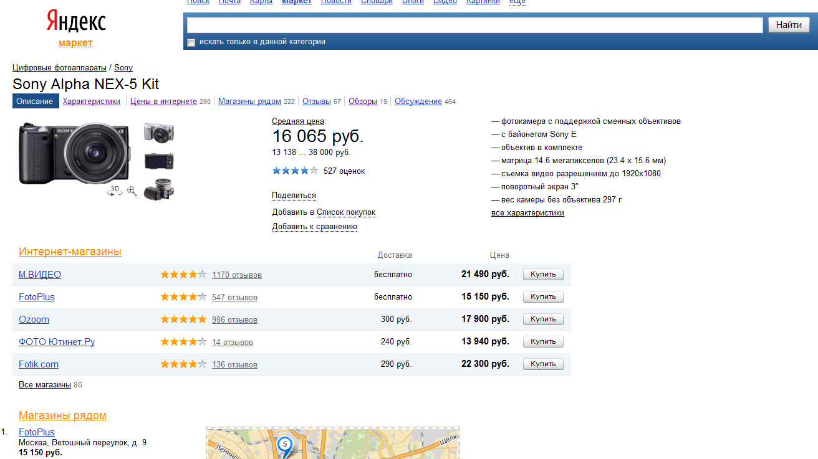Click the Fotik.com star rating
Image resolution: width=818 pixels, height=459 pixels.
pyautogui.click(x=183, y=364)
